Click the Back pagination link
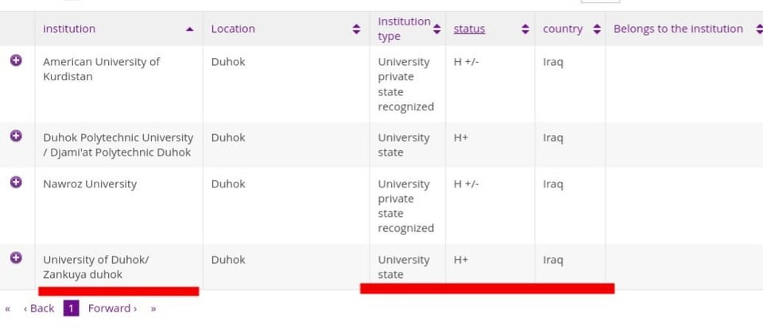 [39, 309]
